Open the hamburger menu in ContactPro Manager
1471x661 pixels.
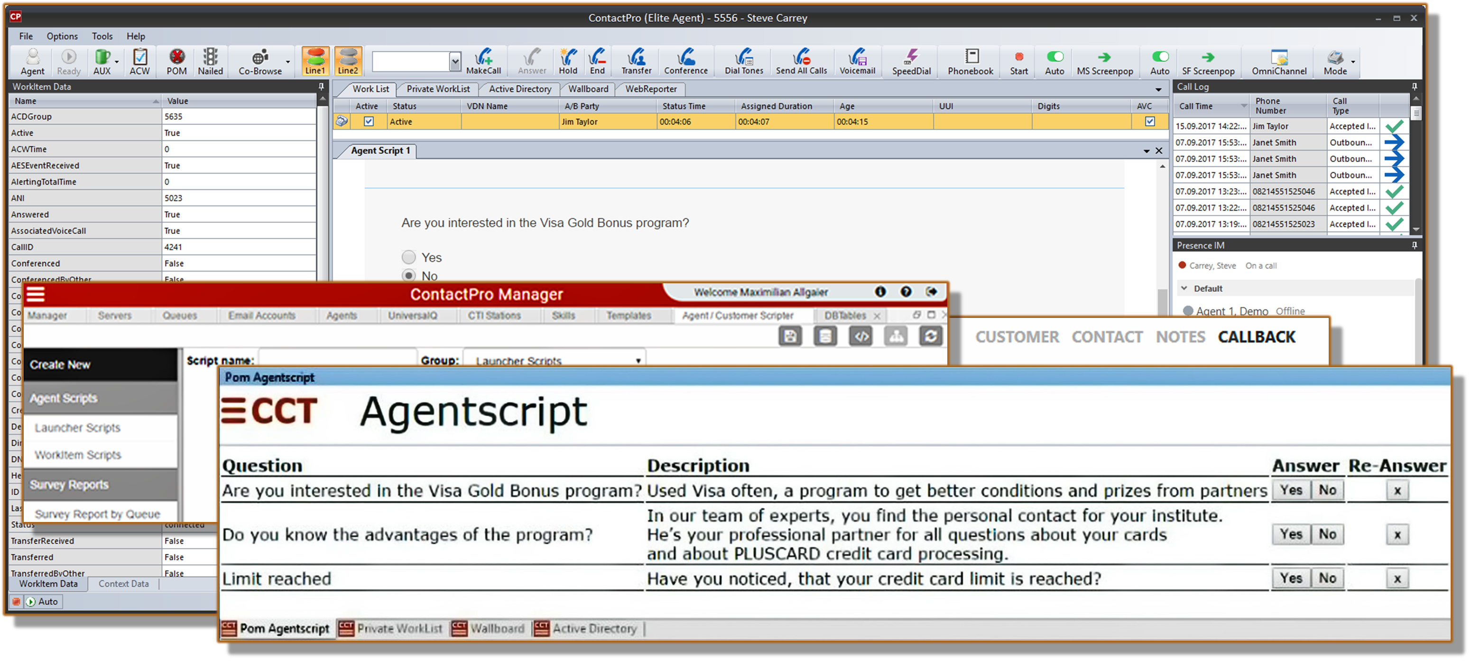tap(36, 294)
